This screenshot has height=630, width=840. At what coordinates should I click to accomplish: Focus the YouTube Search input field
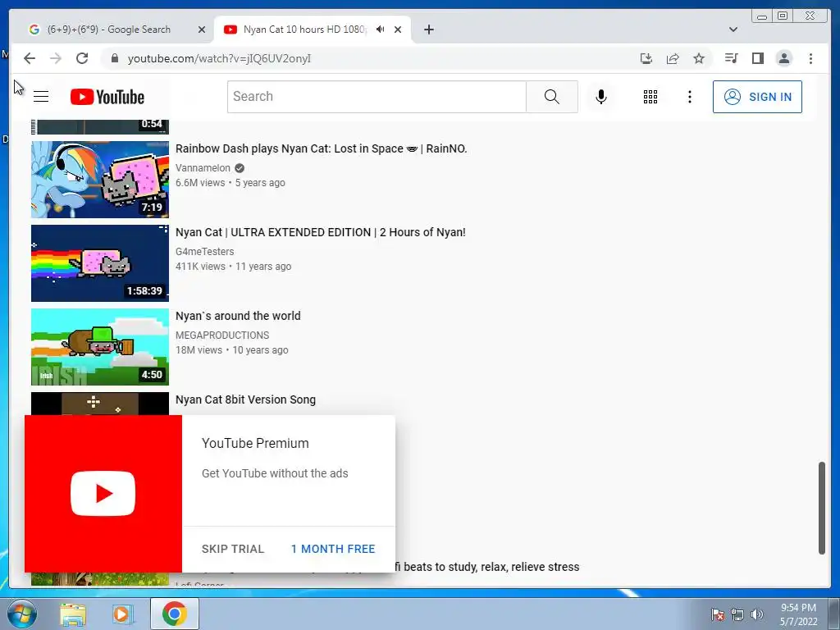click(377, 97)
